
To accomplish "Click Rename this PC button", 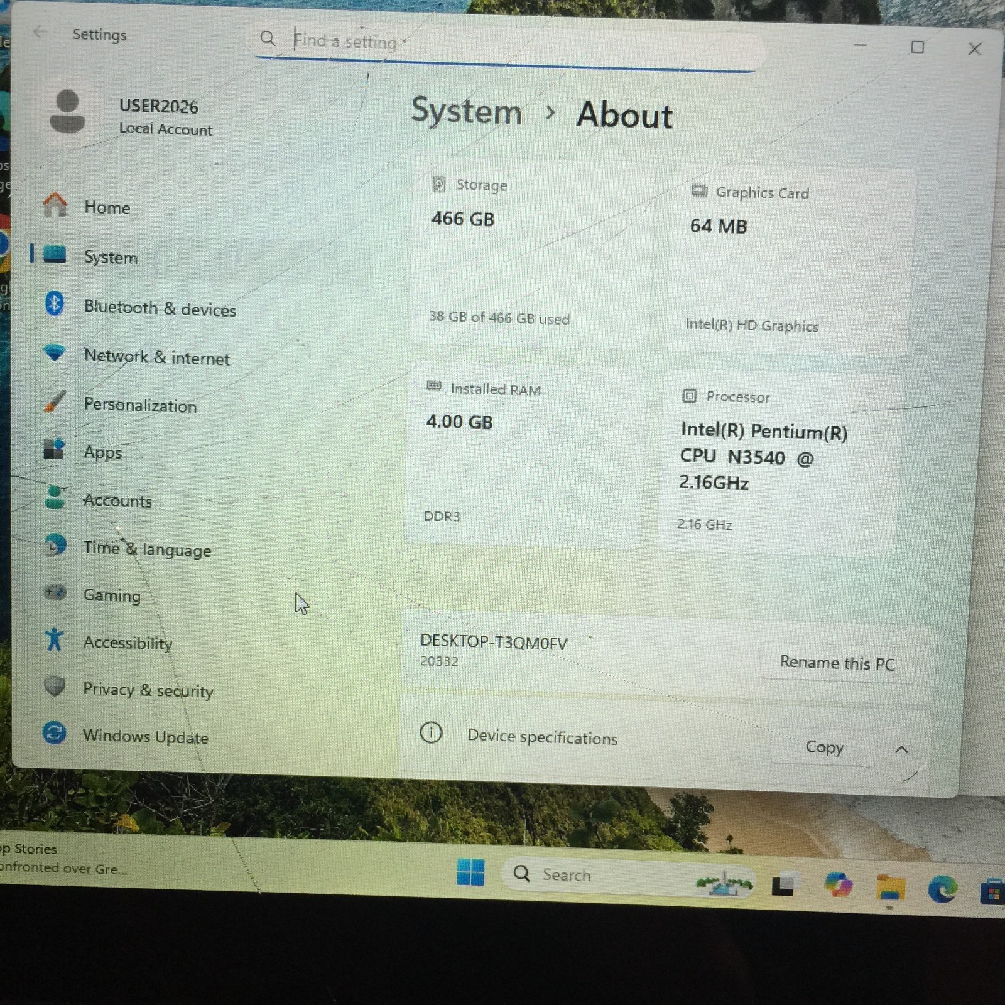I will coord(837,663).
